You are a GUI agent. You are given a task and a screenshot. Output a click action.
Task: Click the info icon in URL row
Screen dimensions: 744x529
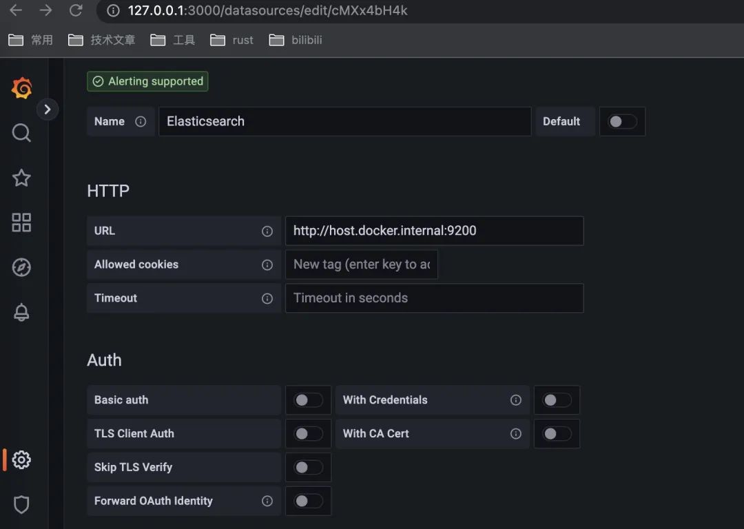click(267, 231)
